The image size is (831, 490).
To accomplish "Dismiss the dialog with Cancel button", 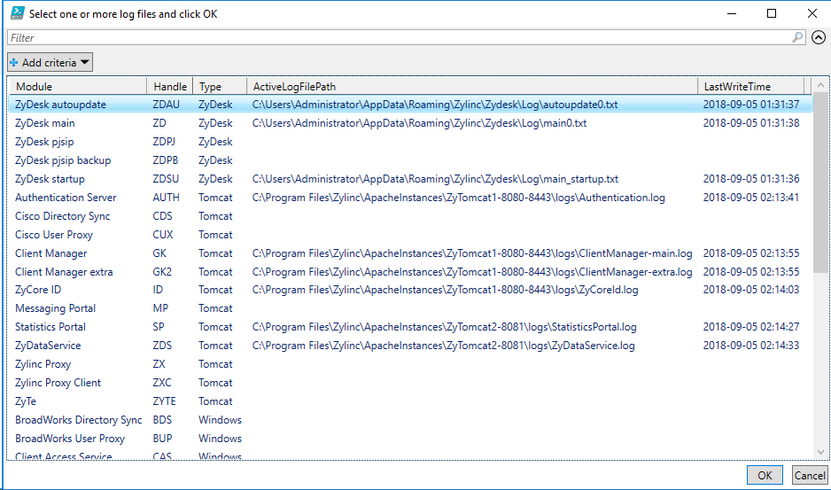I will (810, 475).
